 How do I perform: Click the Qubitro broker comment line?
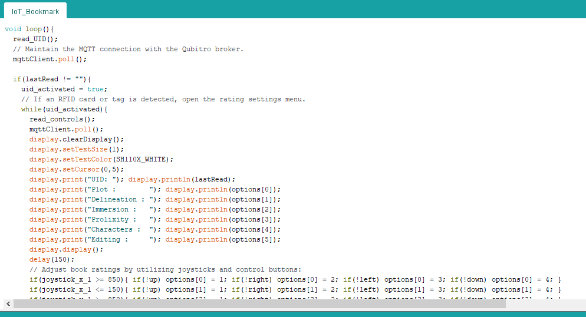click(128, 49)
